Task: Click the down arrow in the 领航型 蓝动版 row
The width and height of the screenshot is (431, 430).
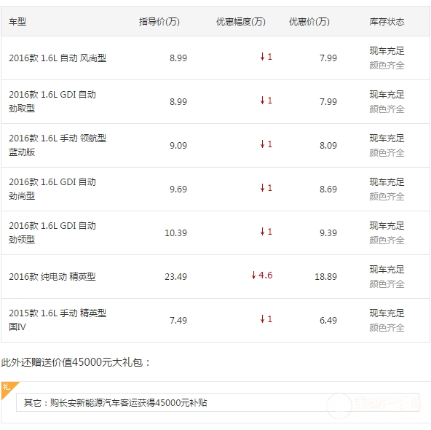Action: pyautogui.click(x=263, y=144)
